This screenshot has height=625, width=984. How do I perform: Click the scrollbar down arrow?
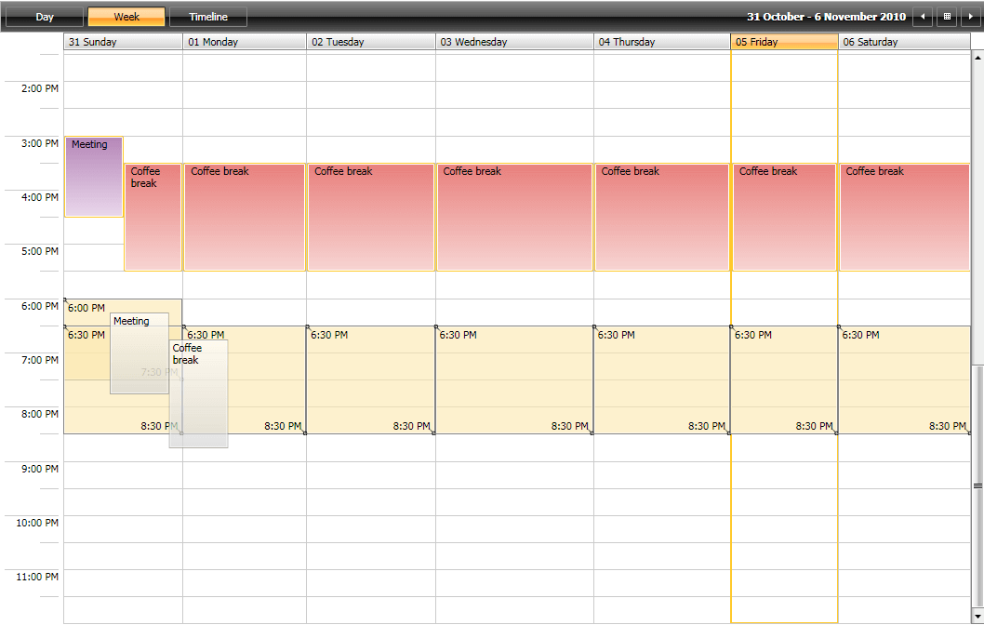[977, 616]
